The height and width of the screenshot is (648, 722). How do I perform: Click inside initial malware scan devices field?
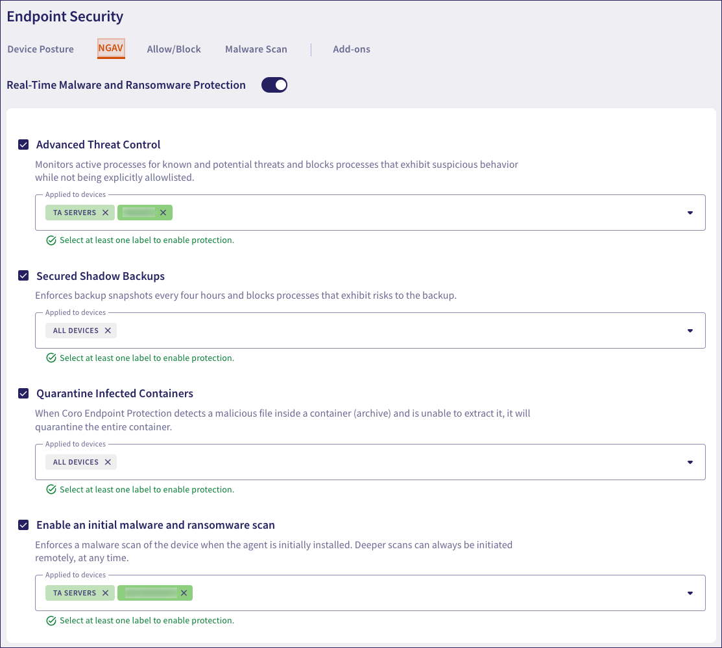click(370, 594)
